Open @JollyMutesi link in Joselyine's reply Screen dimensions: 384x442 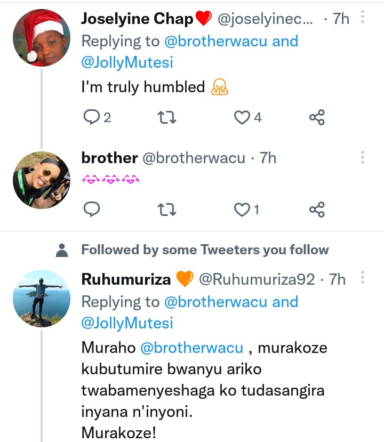pyautogui.click(x=127, y=62)
